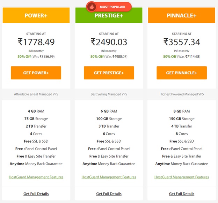Open HostGuard Management Features under Pinnacle+
218x203 pixels.
(182, 177)
